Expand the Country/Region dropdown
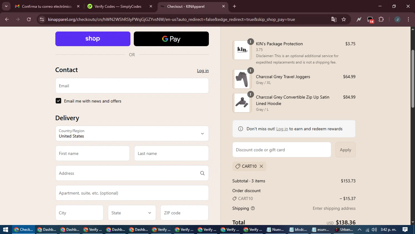The width and height of the screenshot is (415, 234). (x=132, y=133)
